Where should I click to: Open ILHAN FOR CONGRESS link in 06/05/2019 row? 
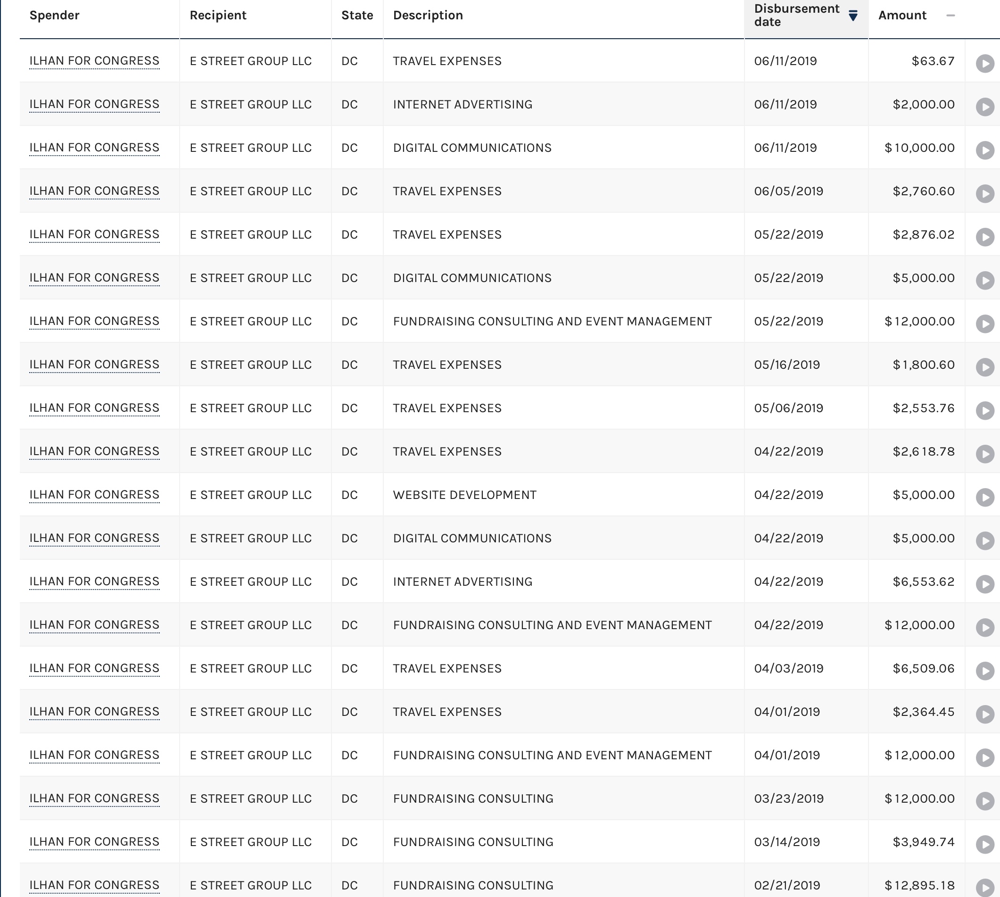point(94,191)
